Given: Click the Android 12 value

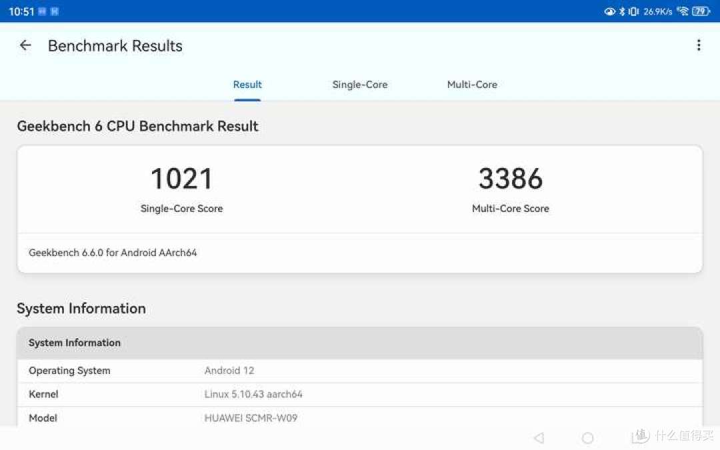Looking at the screenshot, I should tap(229, 371).
